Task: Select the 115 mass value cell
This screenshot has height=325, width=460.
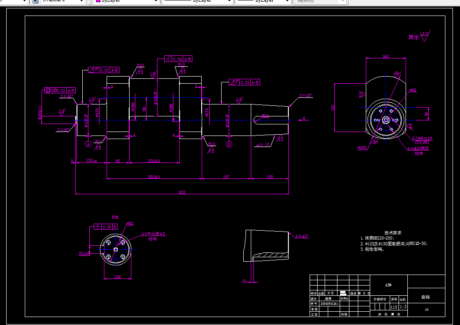Action: (394, 307)
